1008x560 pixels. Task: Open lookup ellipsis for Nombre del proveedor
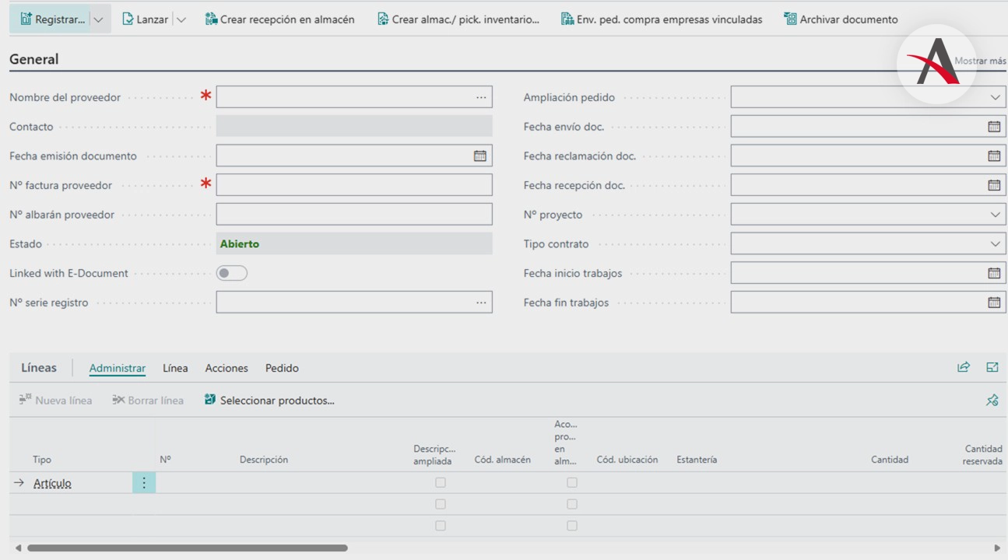(x=481, y=97)
